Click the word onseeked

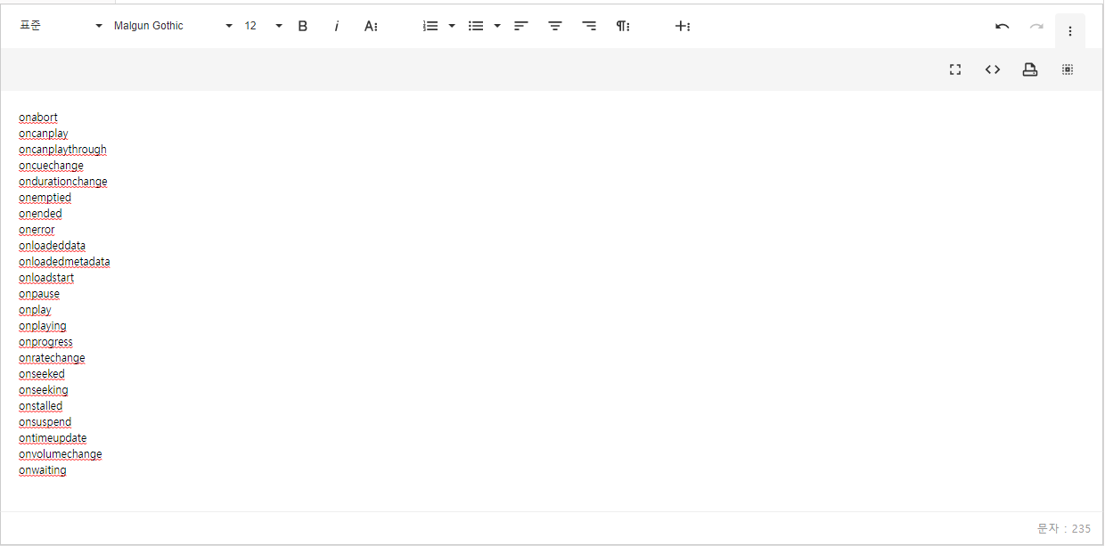pos(42,374)
